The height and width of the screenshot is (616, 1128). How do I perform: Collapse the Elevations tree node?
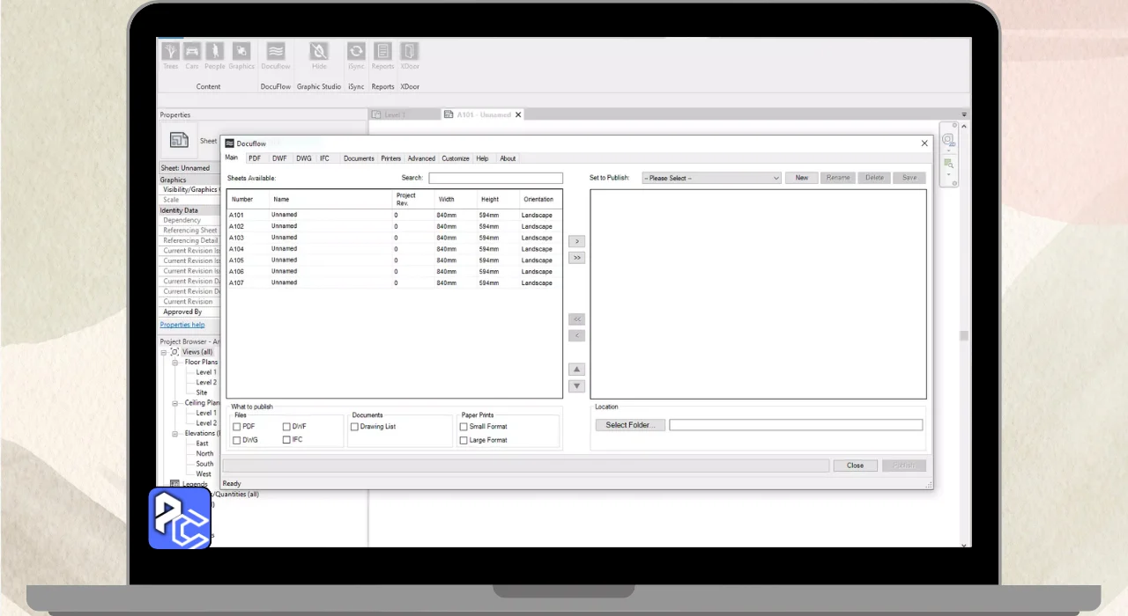tap(174, 434)
